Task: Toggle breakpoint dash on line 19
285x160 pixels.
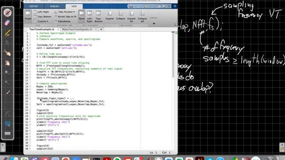Action: (30, 87)
